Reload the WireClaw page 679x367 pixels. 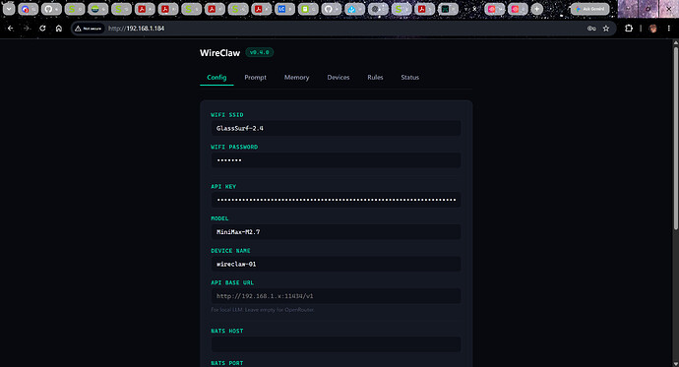(42, 29)
